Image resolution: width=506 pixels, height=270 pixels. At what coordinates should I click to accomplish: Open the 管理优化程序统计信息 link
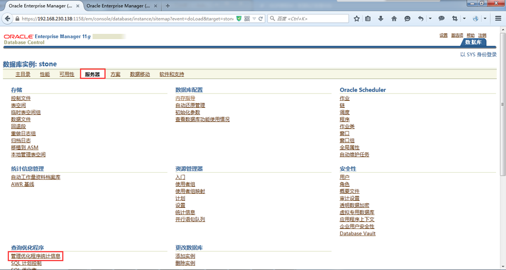(36, 256)
